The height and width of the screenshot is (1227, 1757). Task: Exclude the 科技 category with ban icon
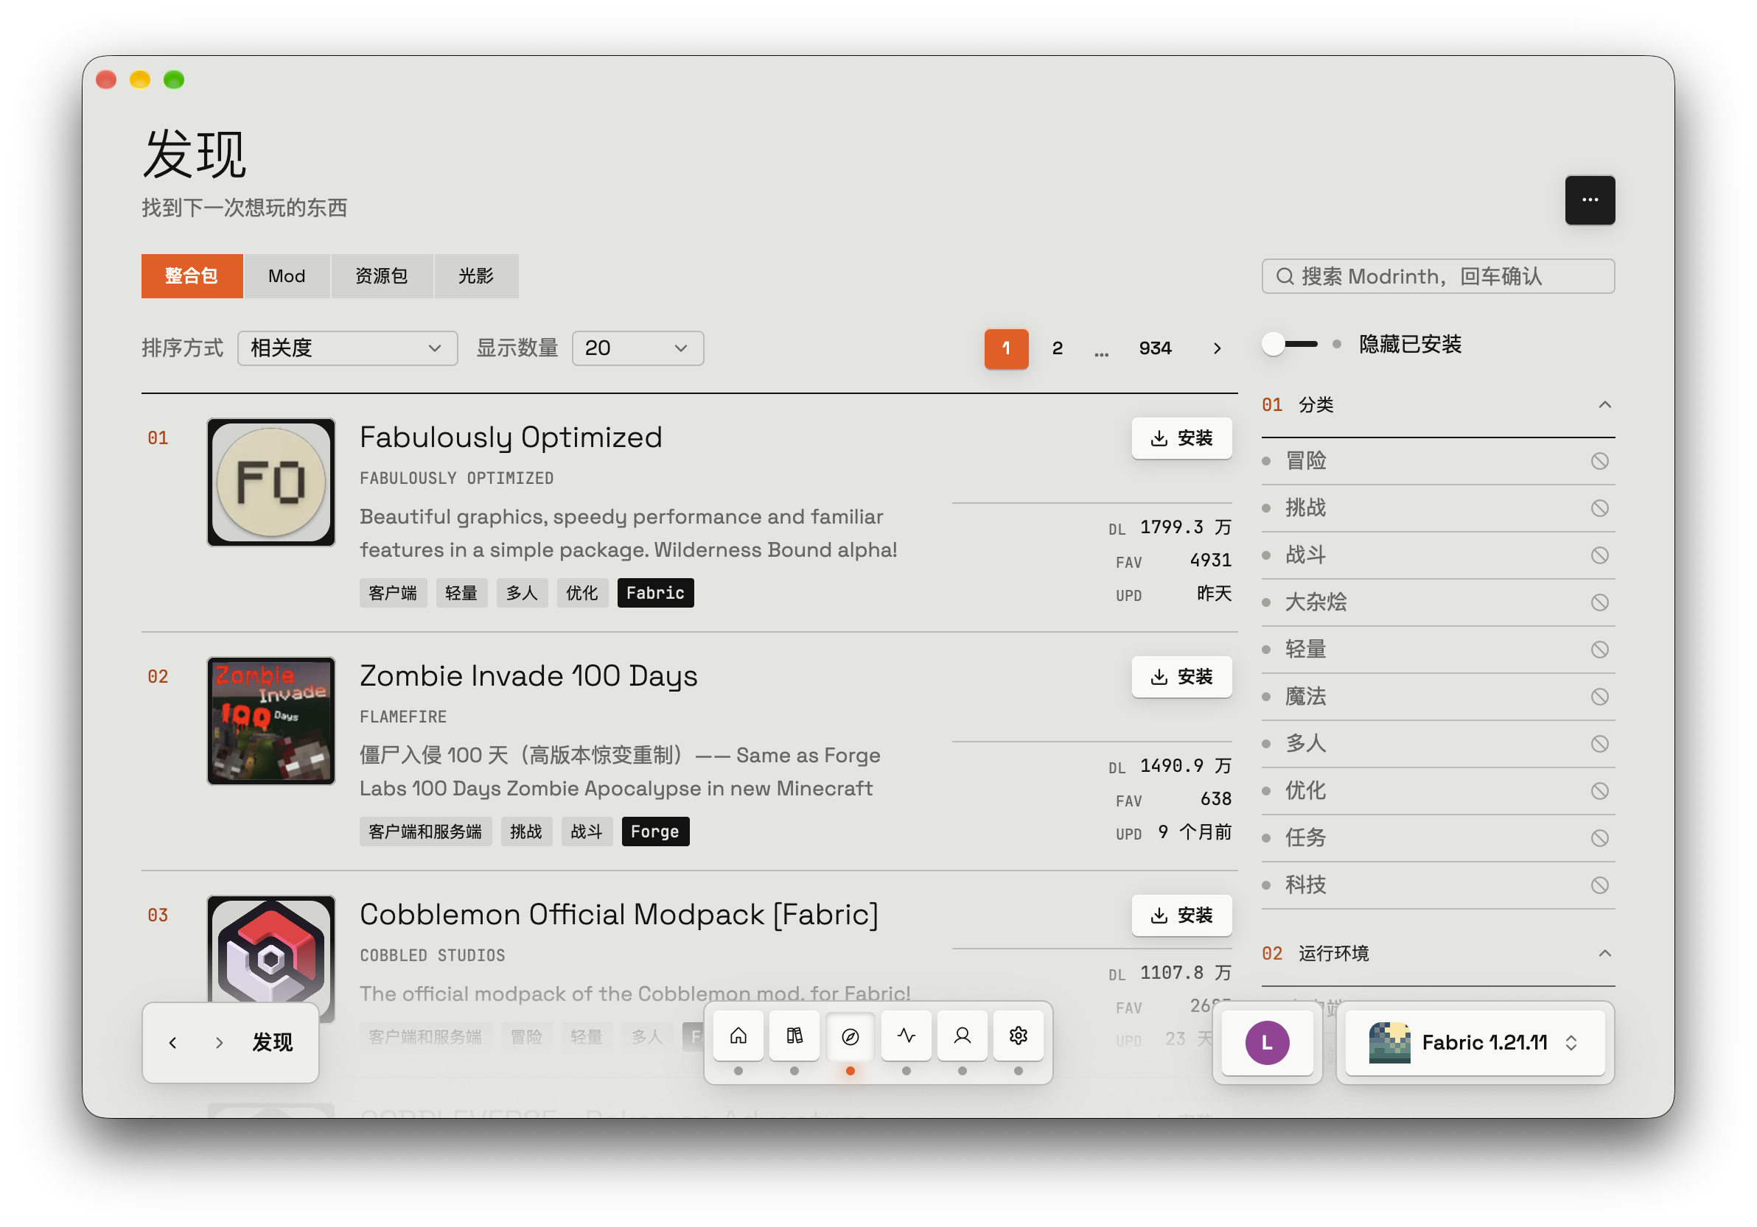[x=1599, y=885]
